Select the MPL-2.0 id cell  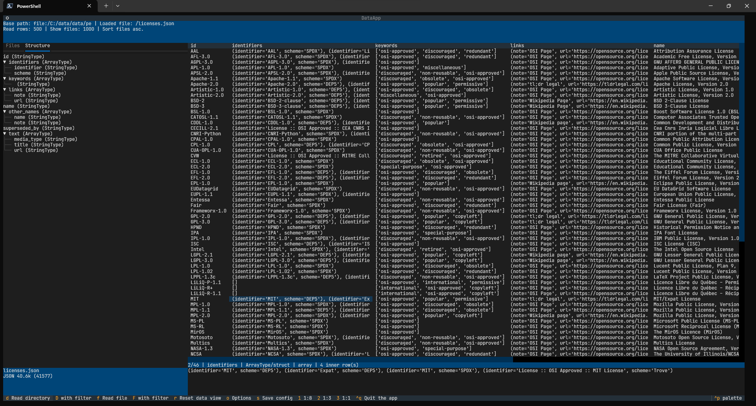point(200,316)
